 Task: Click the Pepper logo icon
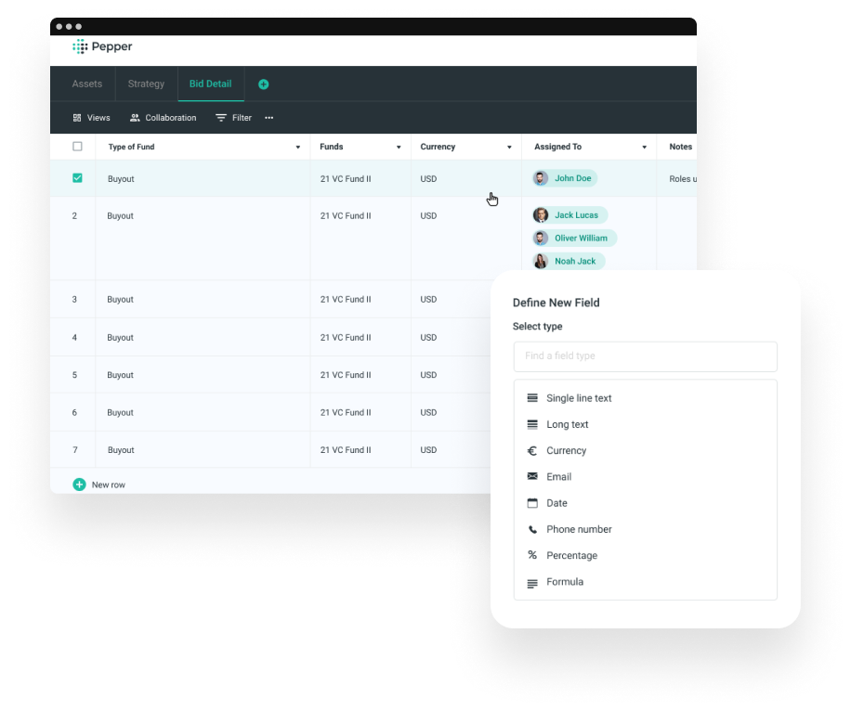click(x=80, y=46)
